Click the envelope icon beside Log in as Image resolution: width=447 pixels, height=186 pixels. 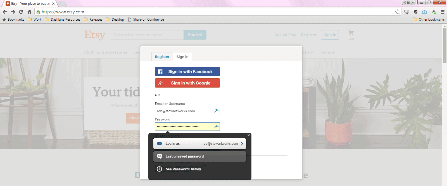(160, 144)
